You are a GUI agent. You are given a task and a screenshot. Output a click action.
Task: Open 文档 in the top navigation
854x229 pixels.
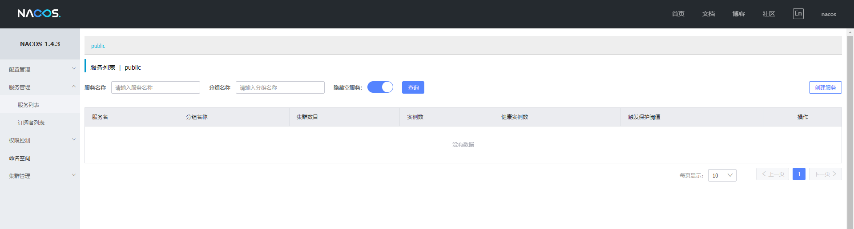(x=709, y=14)
